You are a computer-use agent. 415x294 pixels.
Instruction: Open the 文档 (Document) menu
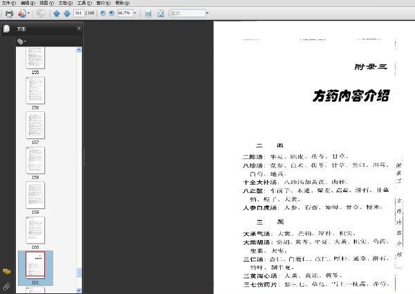pyautogui.click(x=66, y=3)
